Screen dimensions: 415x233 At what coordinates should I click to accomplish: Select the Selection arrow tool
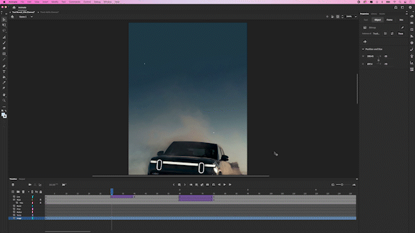pos(4,19)
